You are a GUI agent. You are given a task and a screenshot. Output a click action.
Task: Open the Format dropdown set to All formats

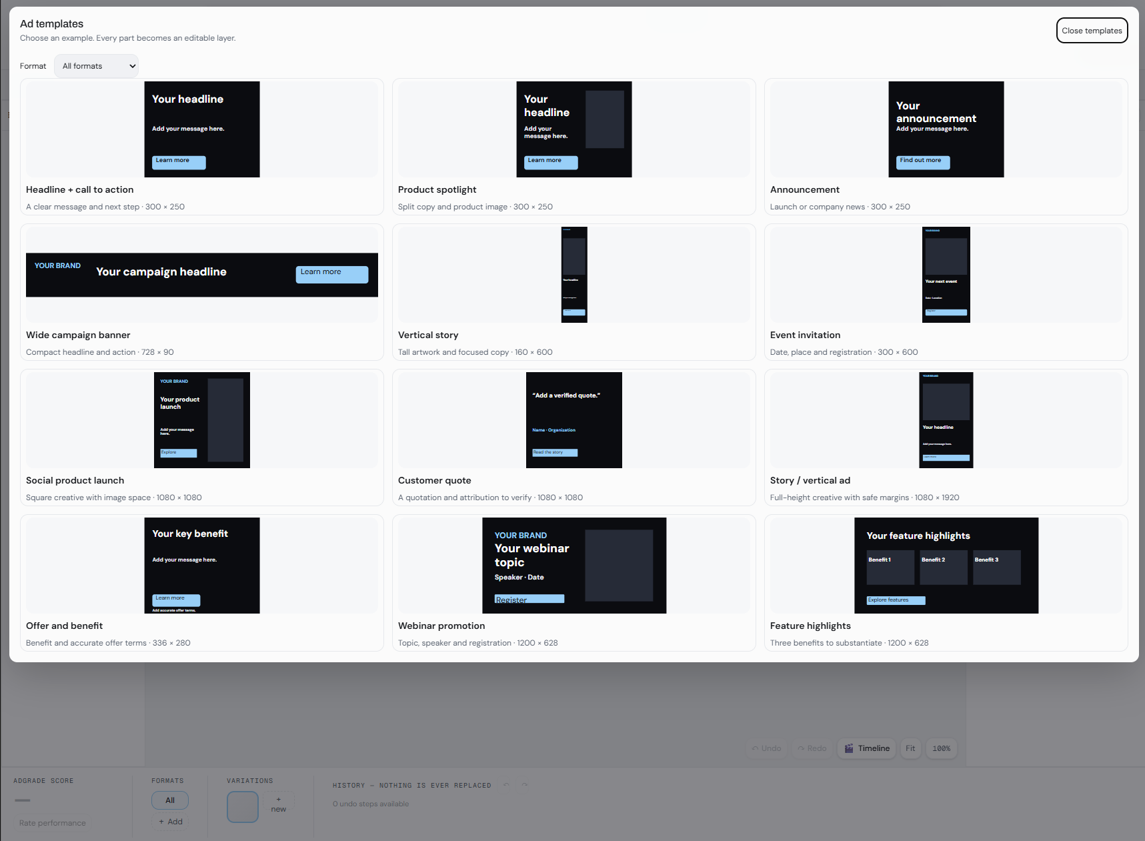tap(96, 66)
